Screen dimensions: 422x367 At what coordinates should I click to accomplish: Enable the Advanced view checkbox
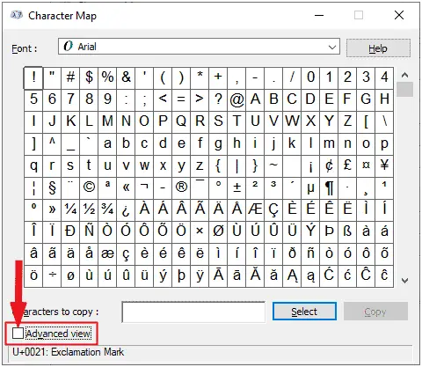18,334
